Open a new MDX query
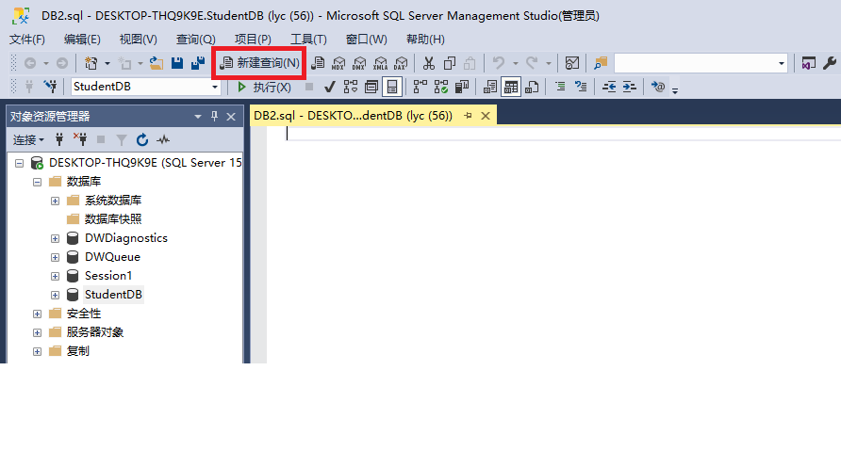This screenshot has width=841, height=451. pyautogui.click(x=338, y=63)
